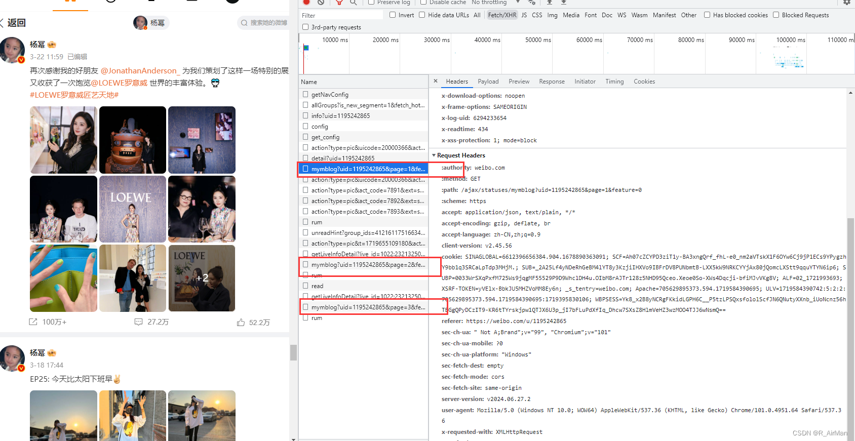Filter requests by Img type
Viewport: 855px width, 441px height.
(x=552, y=15)
